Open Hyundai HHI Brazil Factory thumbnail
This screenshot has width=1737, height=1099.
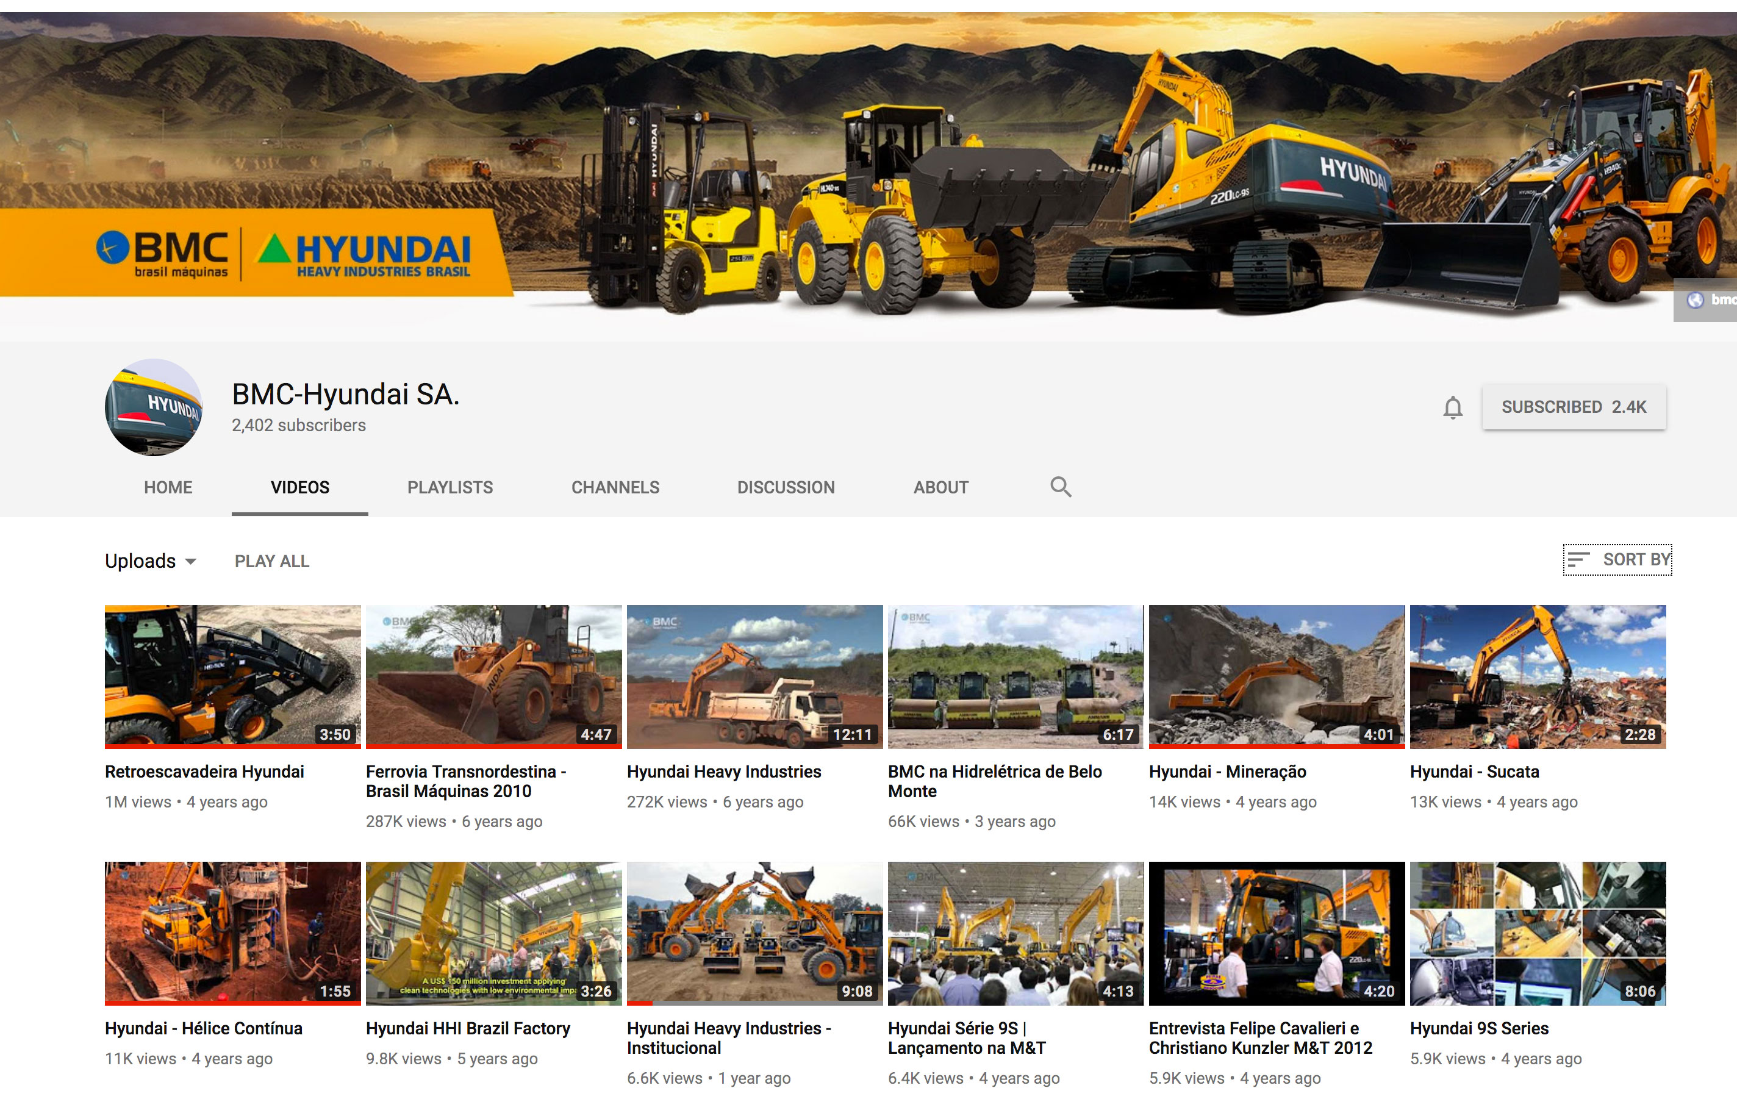point(493,933)
